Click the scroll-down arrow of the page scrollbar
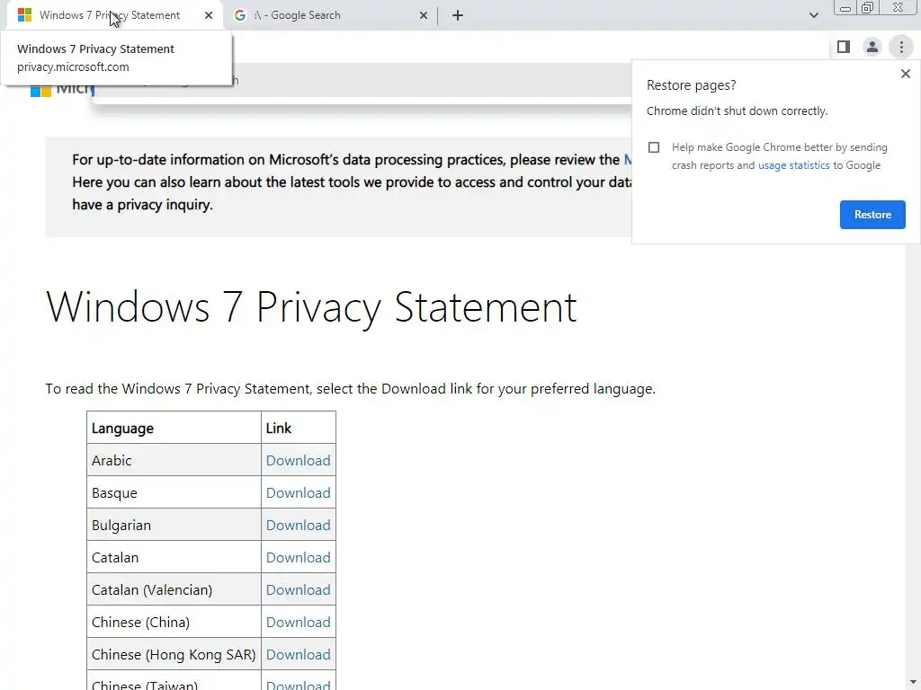 click(x=914, y=683)
